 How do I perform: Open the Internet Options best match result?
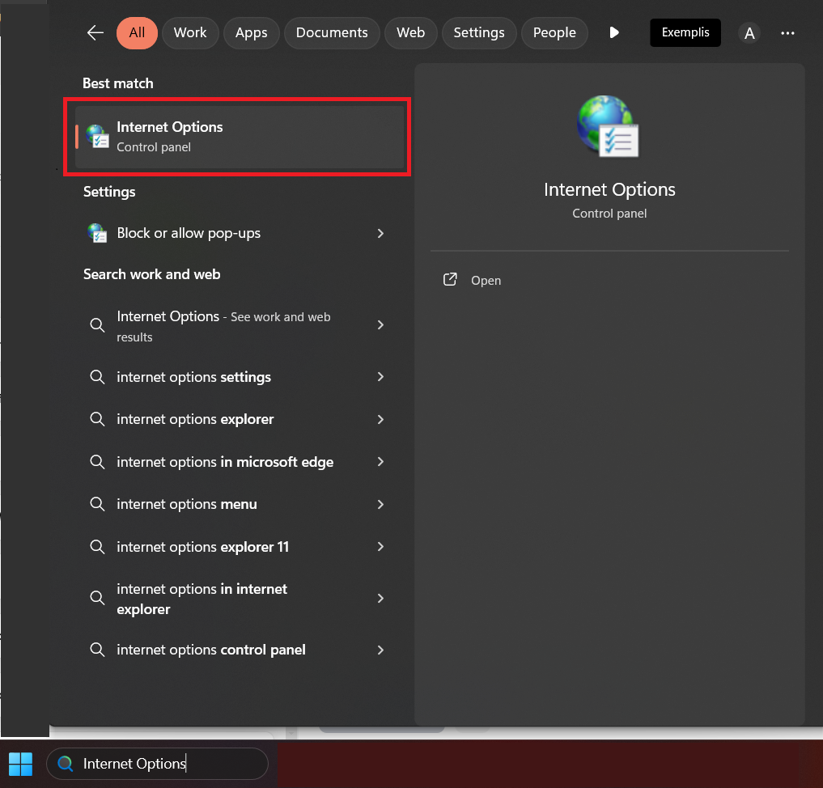pos(239,137)
